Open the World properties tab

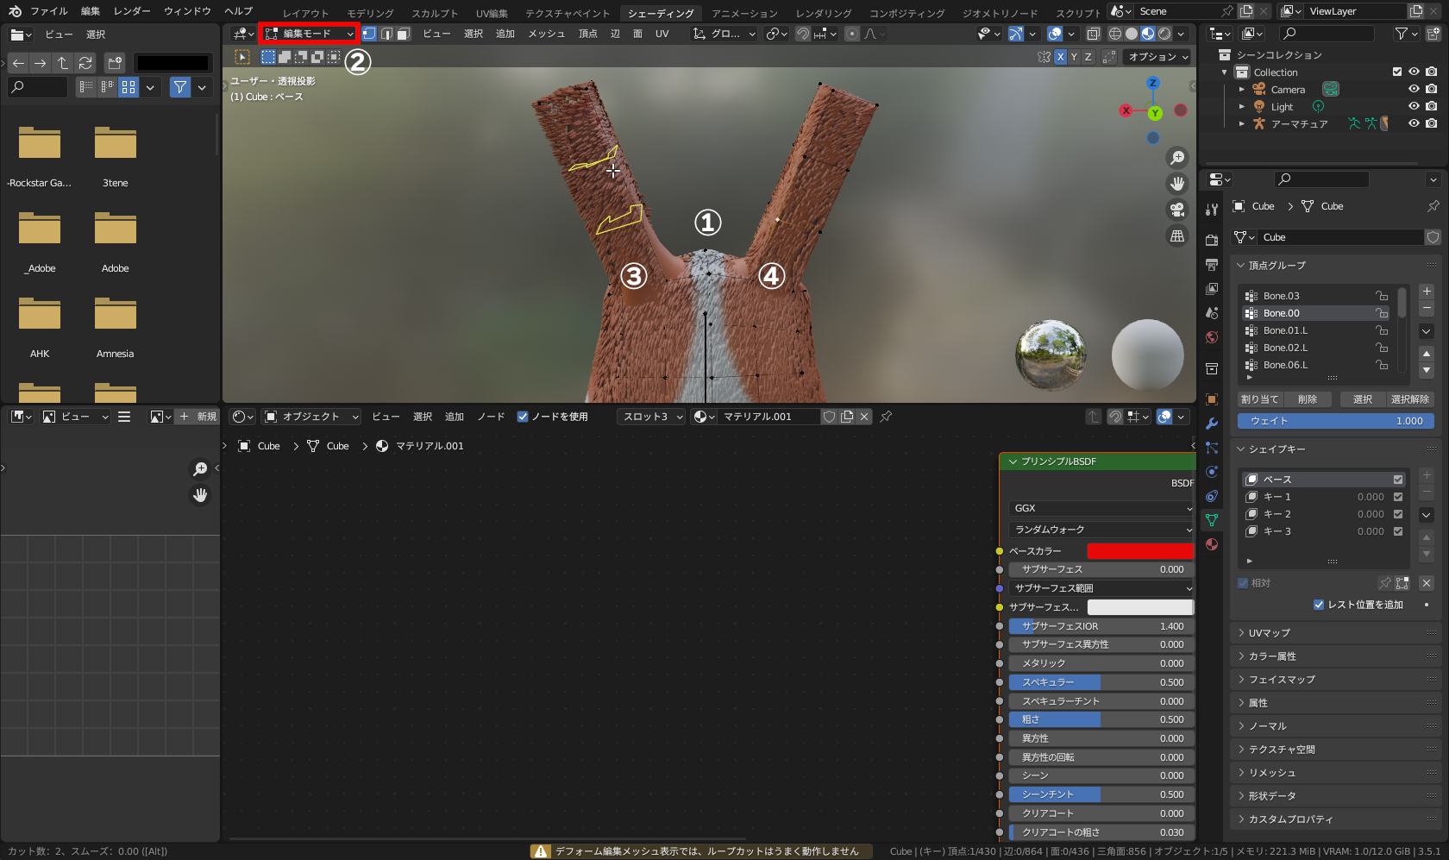[x=1212, y=337]
